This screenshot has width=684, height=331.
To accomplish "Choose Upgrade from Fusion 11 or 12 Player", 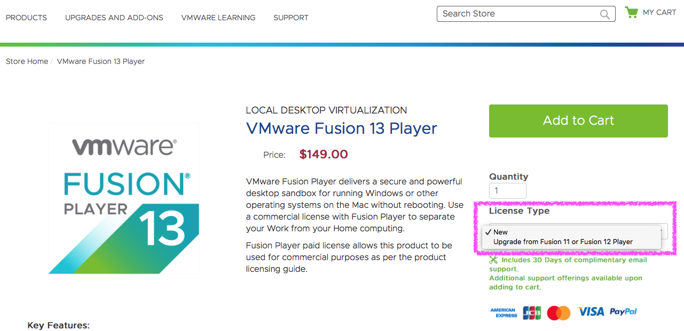I will (563, 241).
